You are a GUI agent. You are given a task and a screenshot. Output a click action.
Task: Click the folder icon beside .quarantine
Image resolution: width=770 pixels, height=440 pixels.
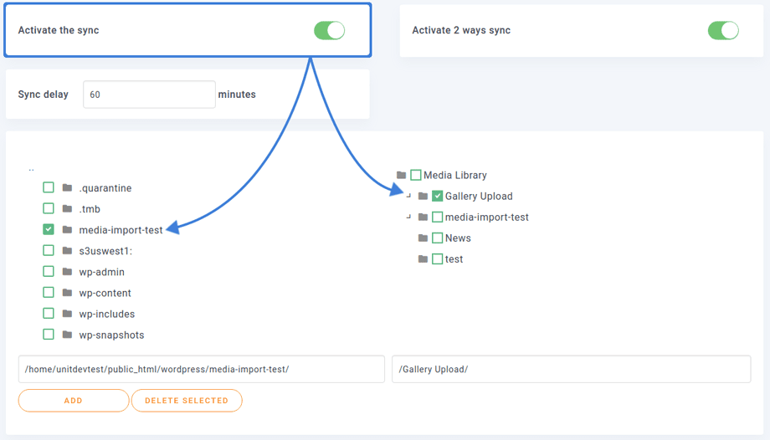(x=68, y=188)
